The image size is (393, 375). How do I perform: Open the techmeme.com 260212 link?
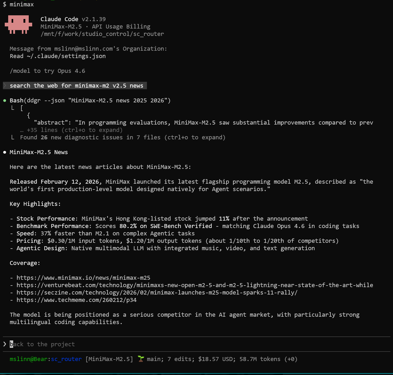[76, 300]
